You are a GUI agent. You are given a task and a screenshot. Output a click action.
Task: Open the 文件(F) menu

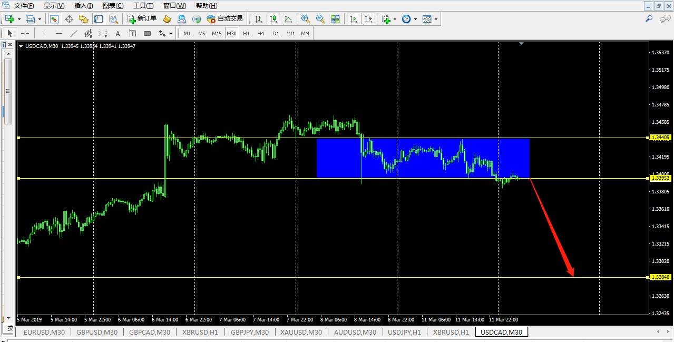pyautogui.click(x=24, y=6)
